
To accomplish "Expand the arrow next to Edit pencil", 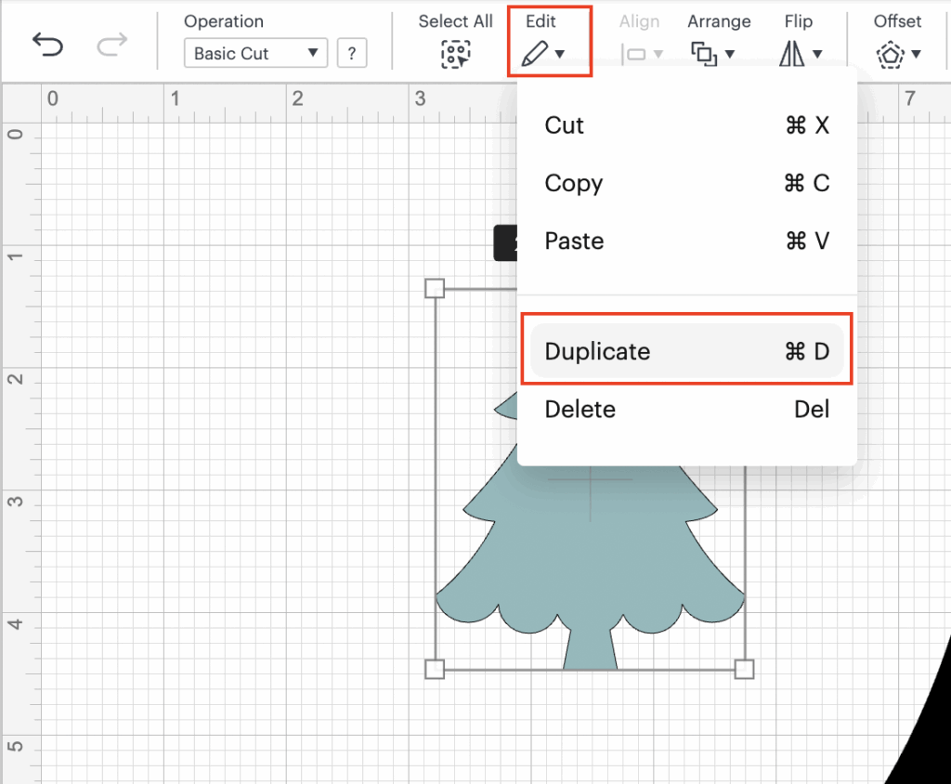I will click(x=560, y=55).
